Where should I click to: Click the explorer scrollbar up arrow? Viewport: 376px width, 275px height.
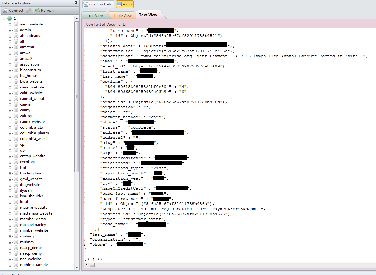pyautogui.click(x=77, y=18)
